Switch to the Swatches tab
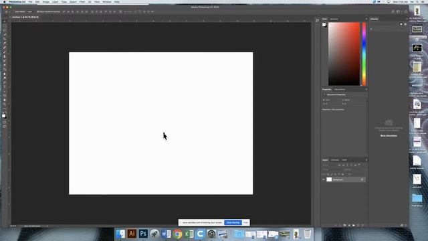 [334, 19]
